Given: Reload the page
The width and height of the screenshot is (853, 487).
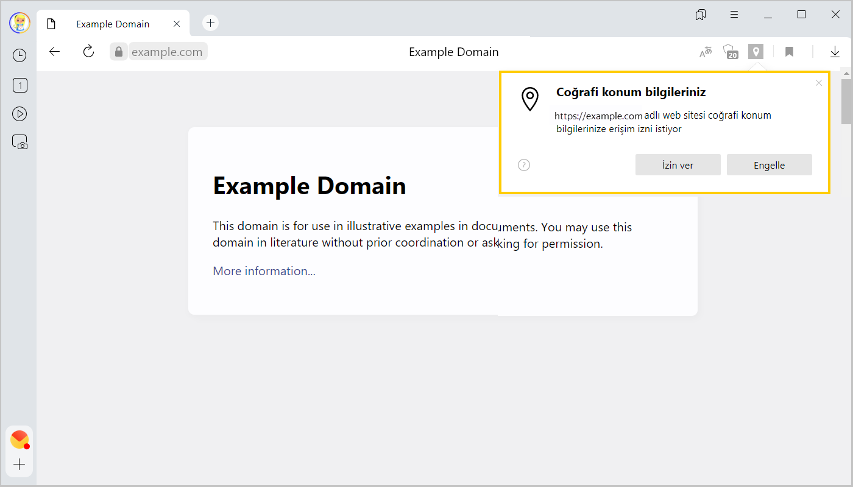Looking at the screenshot, I should tap(88, 52).
